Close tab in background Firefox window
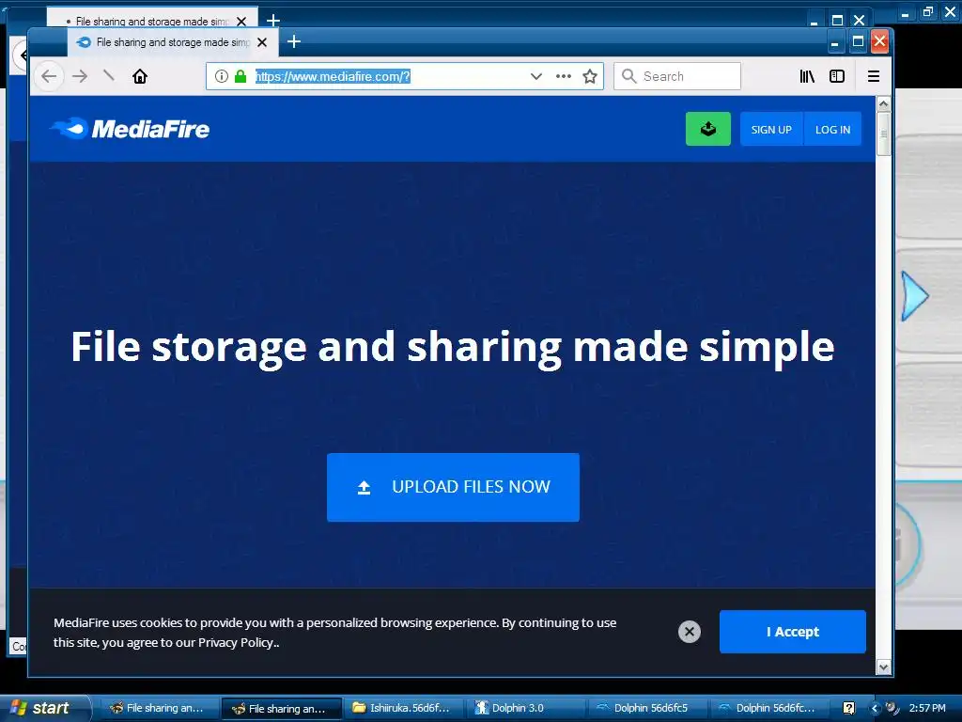962x722 pixels. (x=241, y=22)
